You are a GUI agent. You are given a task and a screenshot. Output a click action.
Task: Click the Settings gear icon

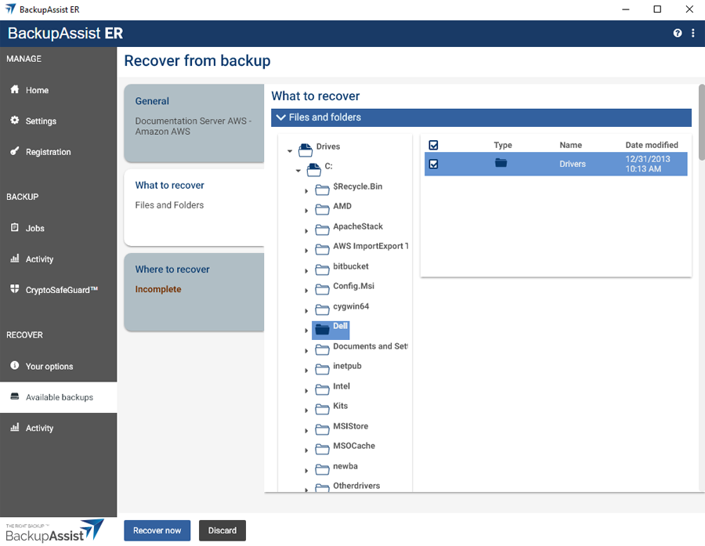point(15,120)
